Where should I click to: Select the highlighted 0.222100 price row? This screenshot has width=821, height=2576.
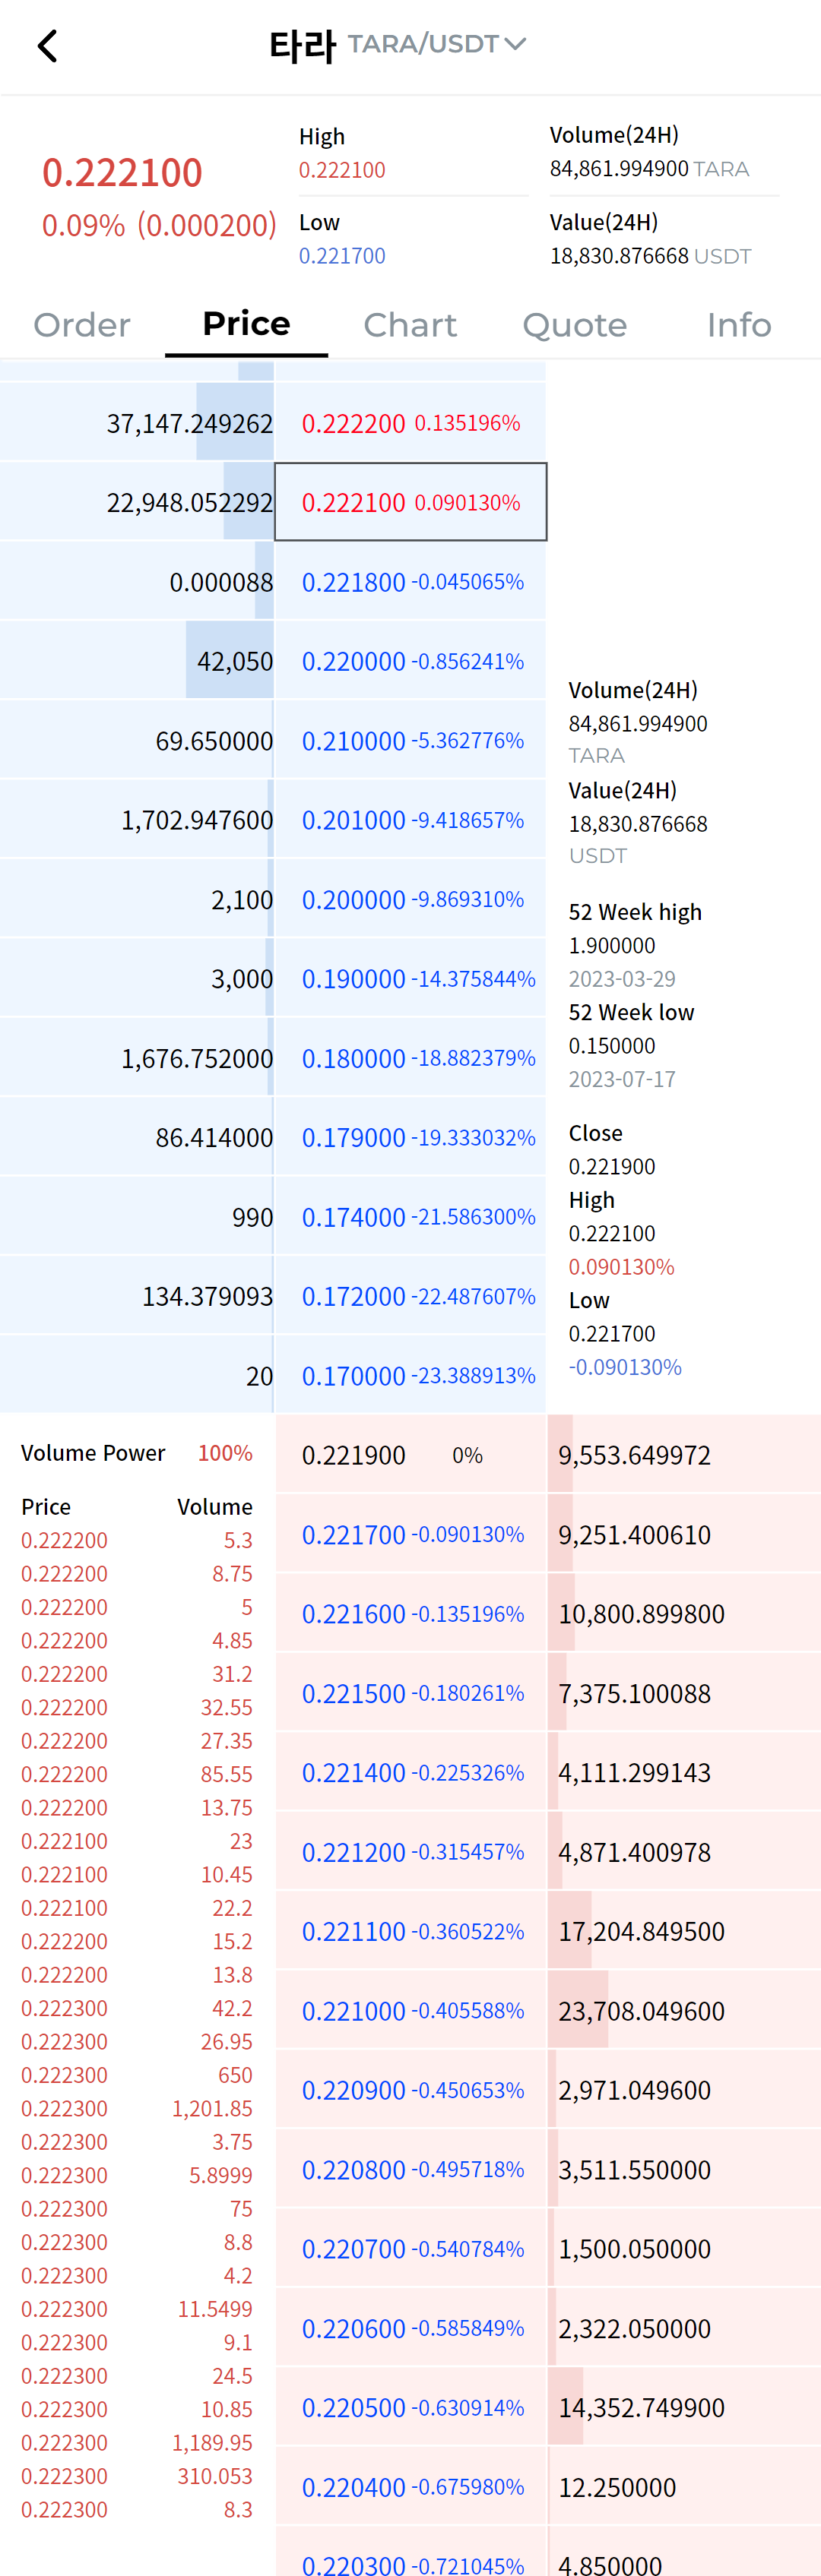(x=410, y=502)
